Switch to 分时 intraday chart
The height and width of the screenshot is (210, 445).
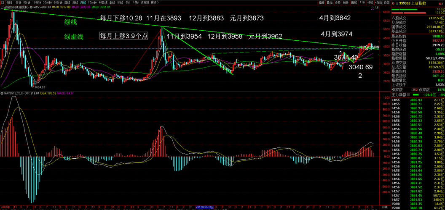[9, 3]
